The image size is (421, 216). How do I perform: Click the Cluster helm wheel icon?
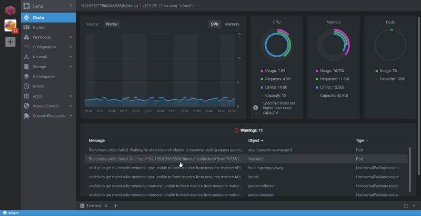tap(26, 18)
